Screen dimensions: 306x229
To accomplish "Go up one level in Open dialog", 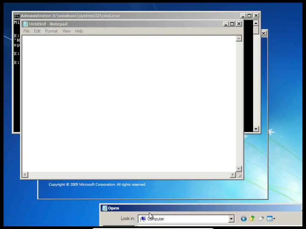I will tap(252, 219).
